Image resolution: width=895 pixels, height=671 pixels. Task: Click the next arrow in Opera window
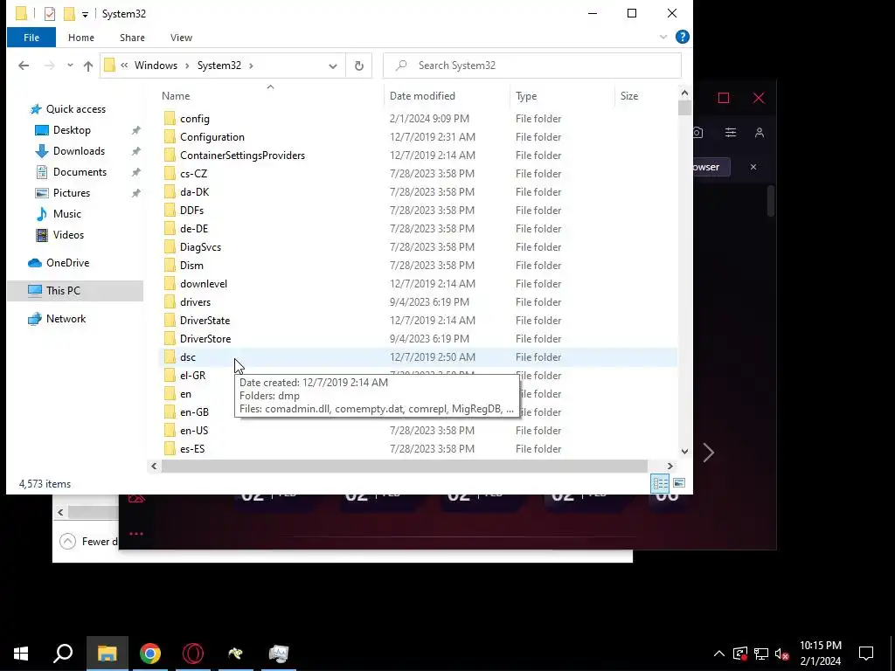[708, 453]
